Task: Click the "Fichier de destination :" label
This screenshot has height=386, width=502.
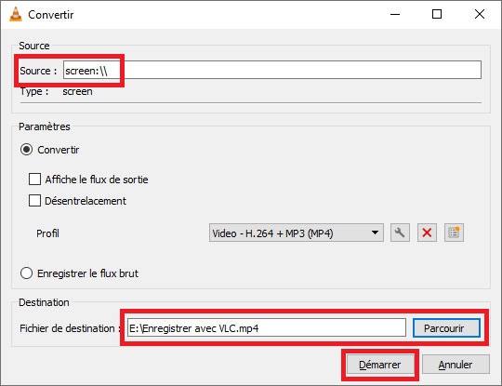Action: coord(71,328)
